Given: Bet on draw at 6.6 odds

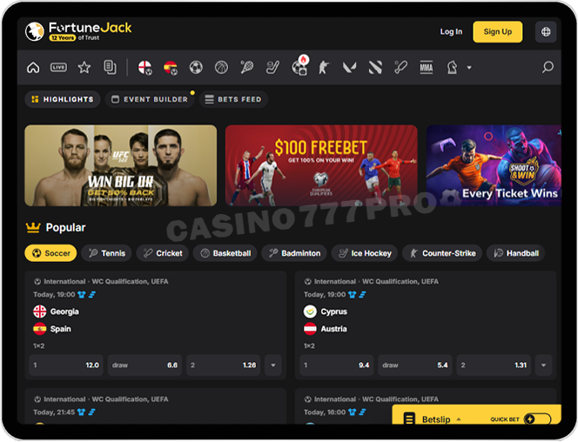Looking at the screenshot, I should click(x=144, y=365).
